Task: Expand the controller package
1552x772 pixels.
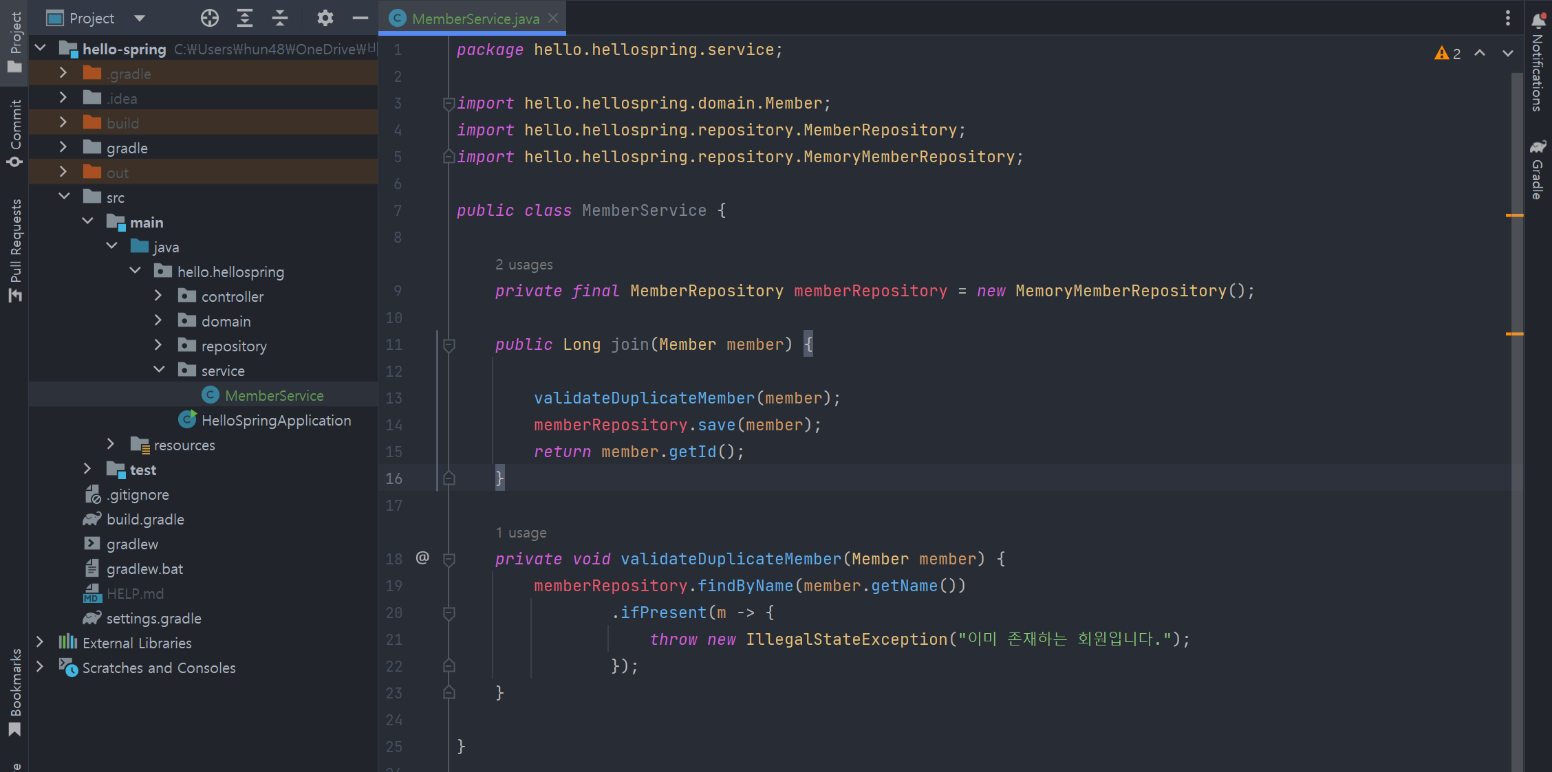Action: tap(158, 296)
